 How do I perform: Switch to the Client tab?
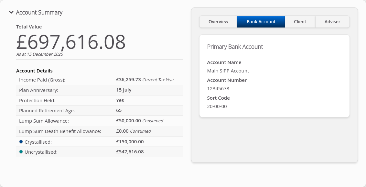[x=300, y=22]
